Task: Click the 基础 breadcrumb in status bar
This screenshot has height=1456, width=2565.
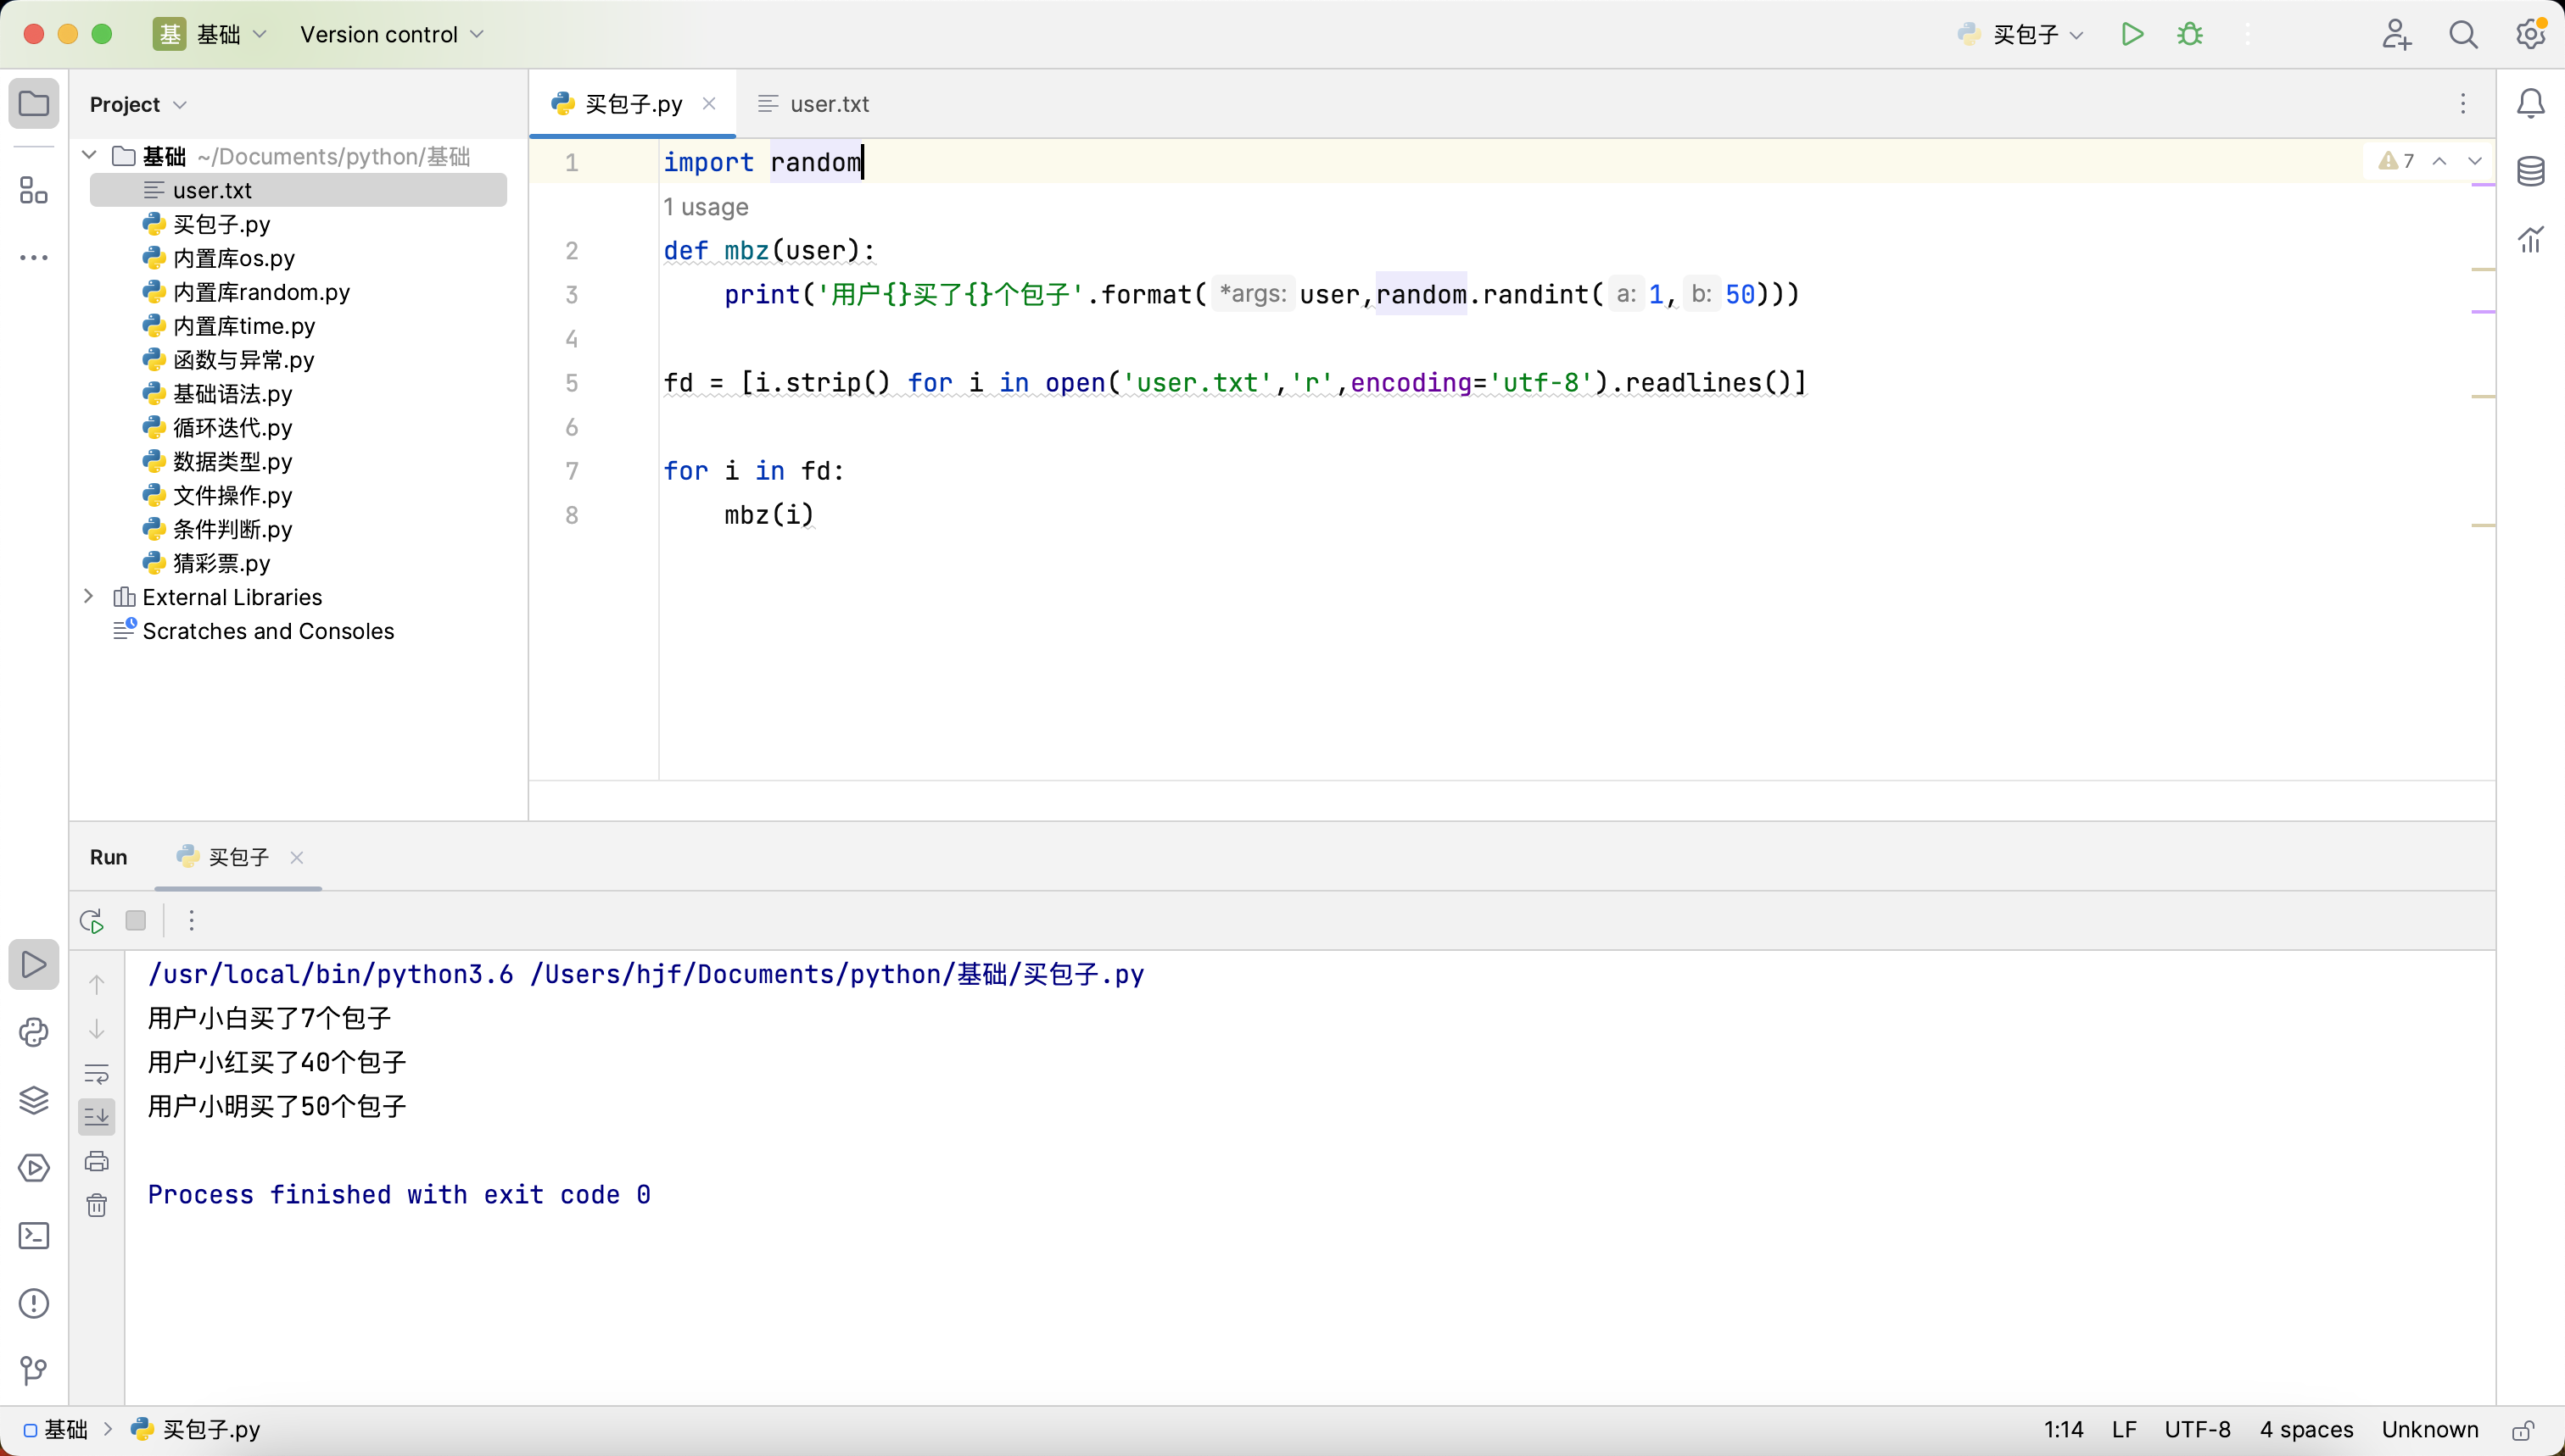Action: click(56, 1430)
